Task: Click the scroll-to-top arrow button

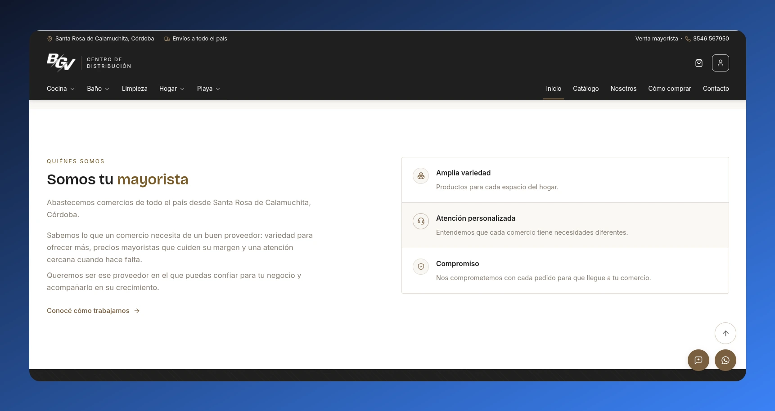Action: click(x=725, y=333)
